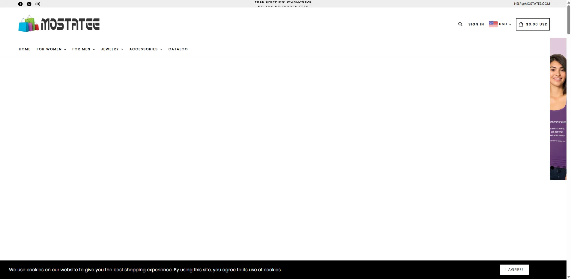Open the Pinterest social icon

coord(29,4)
